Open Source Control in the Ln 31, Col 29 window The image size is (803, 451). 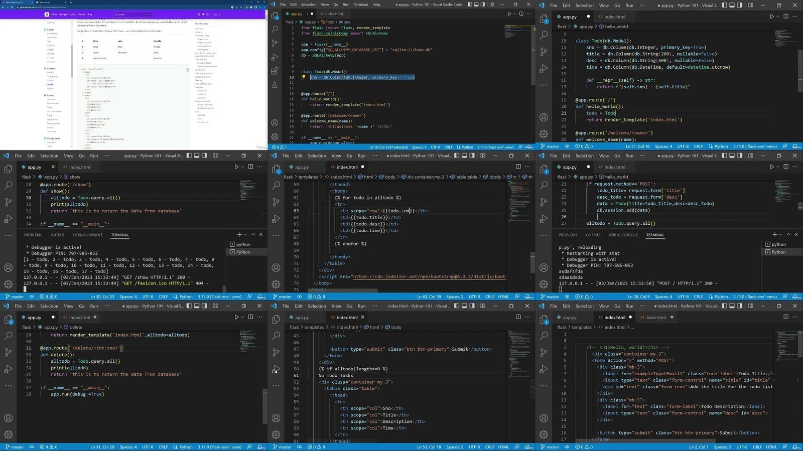8,352
